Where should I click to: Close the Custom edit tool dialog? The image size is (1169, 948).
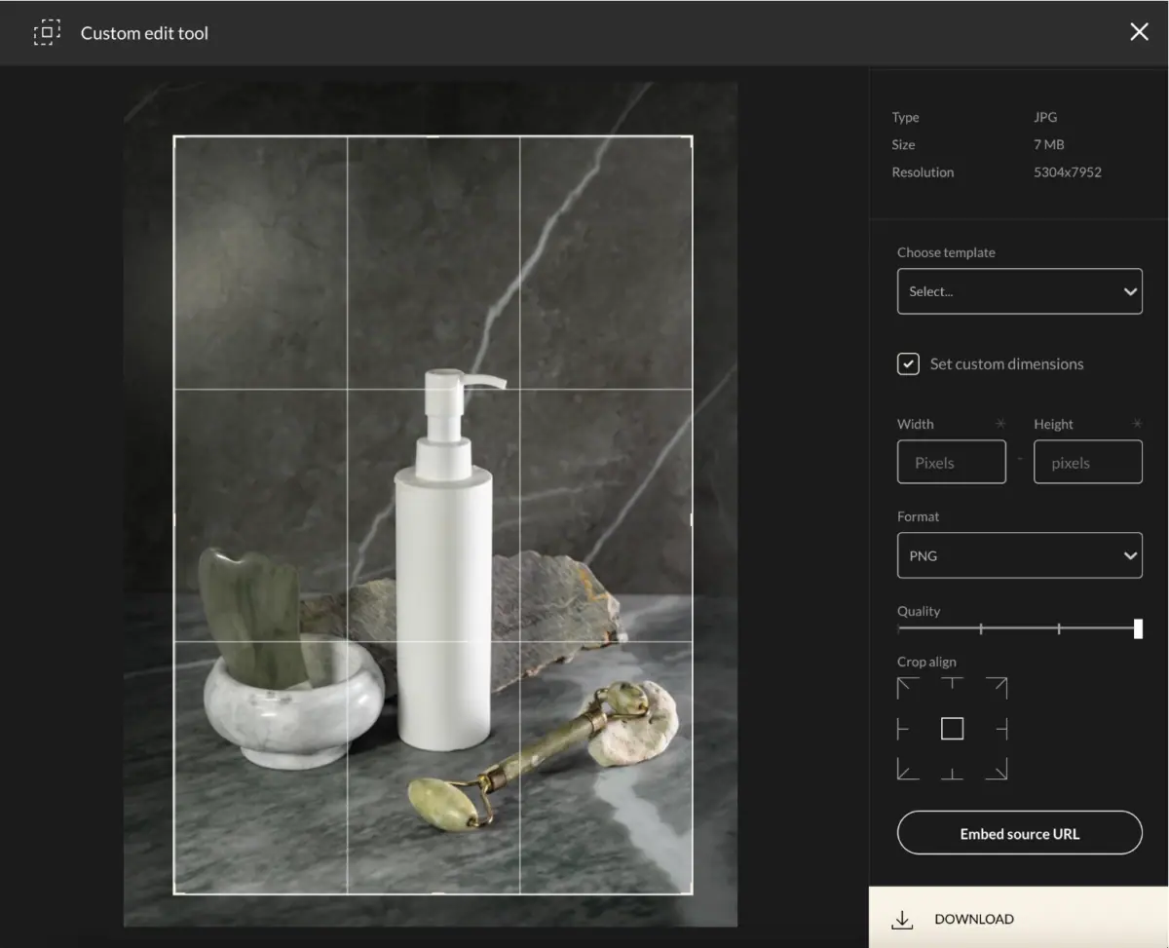click(x=1139, y=32)
